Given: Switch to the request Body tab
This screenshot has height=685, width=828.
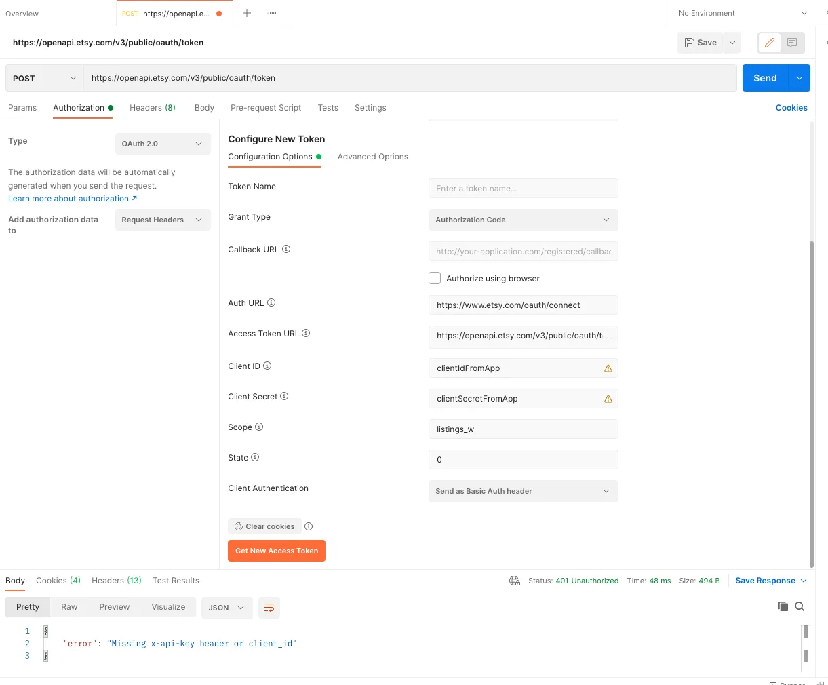Looking at the screenshot, I should (x=204, y=108).
